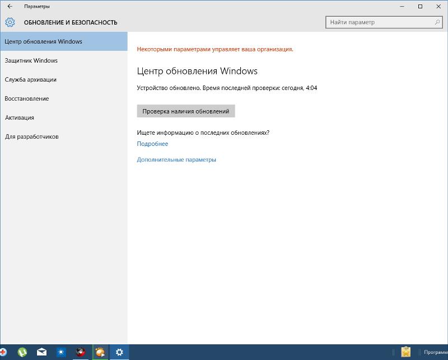
Task: Click the last check time status text
Action: [227, 88]
